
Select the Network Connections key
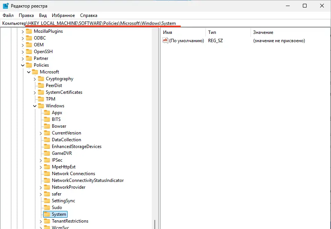(74, 174)
